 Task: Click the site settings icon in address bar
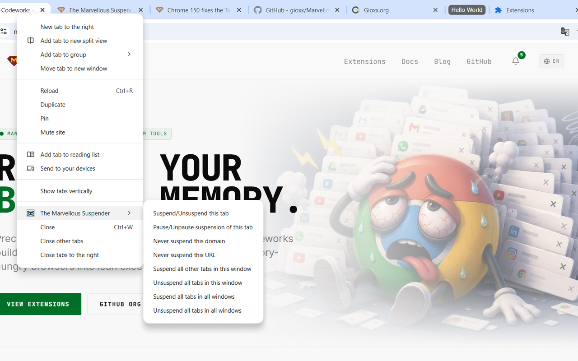[4, 31]
